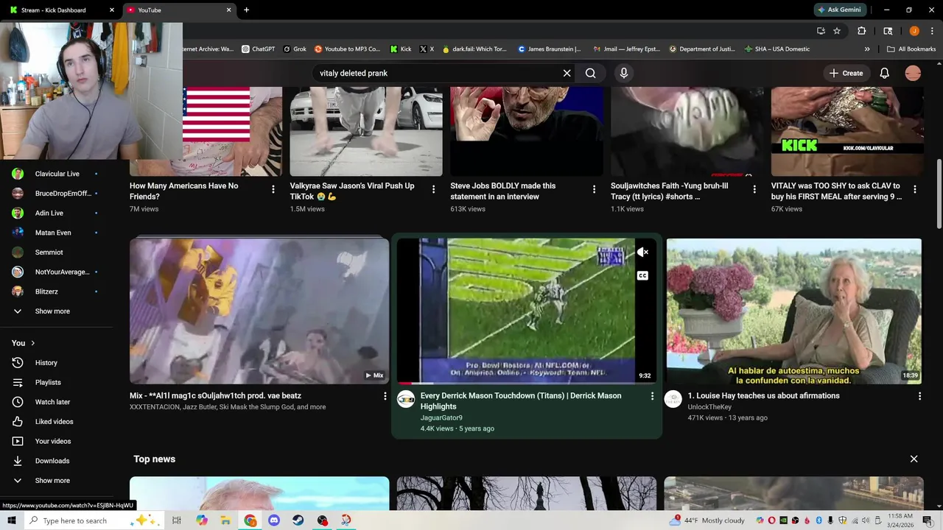The image size is (943, 530).
Task: Open the Kick bookmark
Action: (x=401, y=49)
